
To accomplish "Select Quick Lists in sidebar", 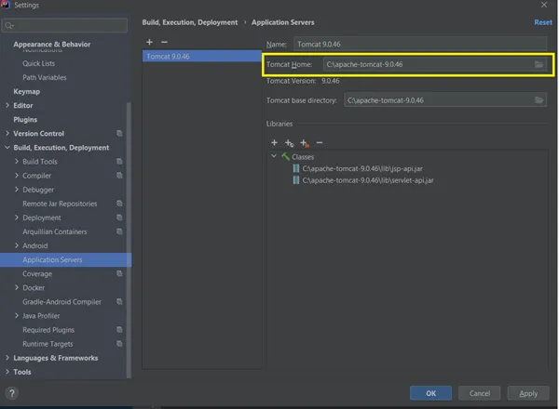I will 38,63.
